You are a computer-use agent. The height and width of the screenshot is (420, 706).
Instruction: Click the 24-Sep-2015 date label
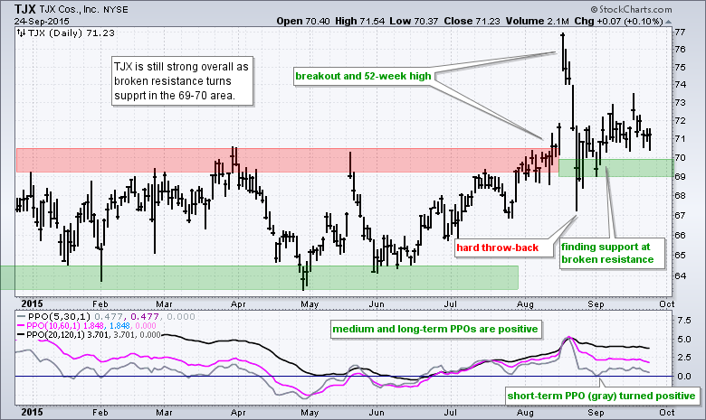(x=42, y=21)
